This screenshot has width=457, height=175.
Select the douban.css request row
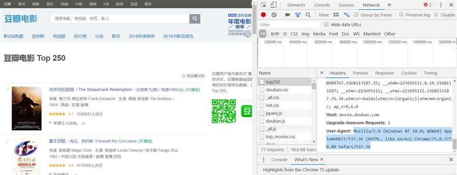click(285, 90)
